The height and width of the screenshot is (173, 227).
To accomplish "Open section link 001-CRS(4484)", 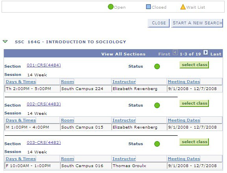I will coord(44,65).
